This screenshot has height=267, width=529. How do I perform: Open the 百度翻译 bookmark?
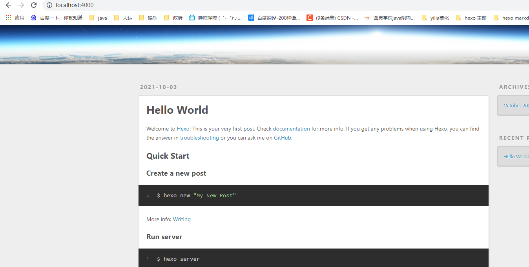(x=274, y=18)
